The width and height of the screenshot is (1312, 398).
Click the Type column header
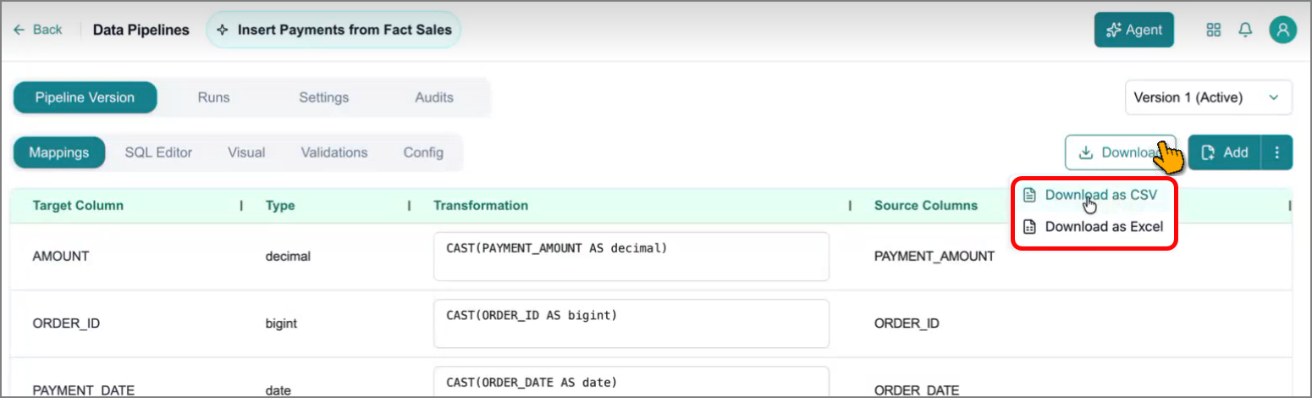click(279, 205)
